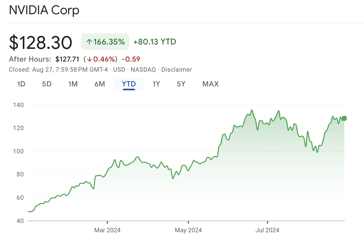Click the red down-arrow after-hours icon
The height and width of the screenshot is (239, 364).
click(x=89, y=59)
